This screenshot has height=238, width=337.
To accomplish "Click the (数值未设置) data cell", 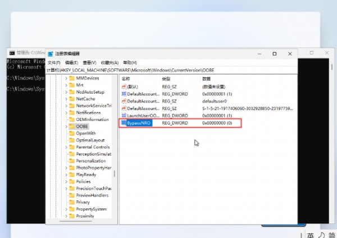I will (213, 87).
